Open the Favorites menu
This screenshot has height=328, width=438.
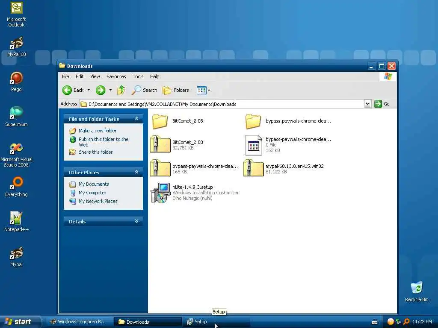[x=116, y=76]
